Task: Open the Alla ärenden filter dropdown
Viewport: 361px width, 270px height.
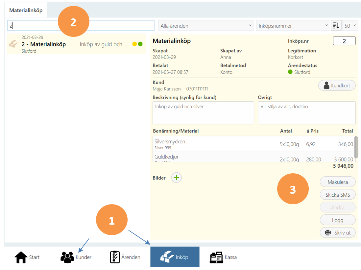Action: point(206,26)
